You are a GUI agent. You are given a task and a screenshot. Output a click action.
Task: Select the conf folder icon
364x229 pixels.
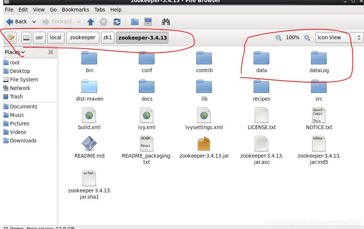(147, 58)
